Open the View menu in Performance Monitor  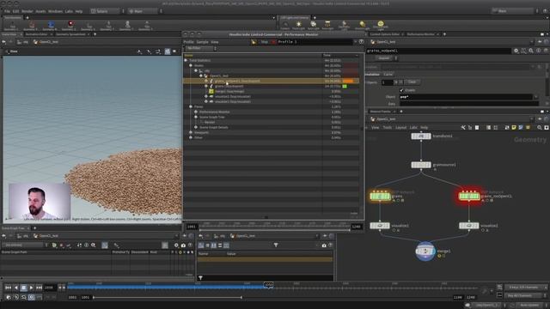pyautogui.click(x=215, y=42)
